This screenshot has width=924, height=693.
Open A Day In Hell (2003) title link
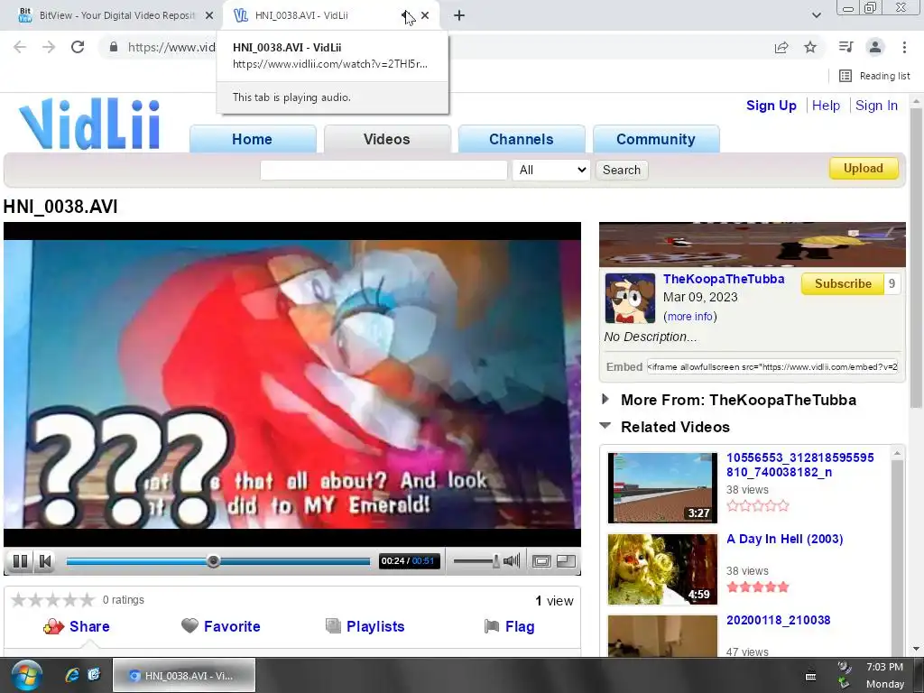pos(784,540)
